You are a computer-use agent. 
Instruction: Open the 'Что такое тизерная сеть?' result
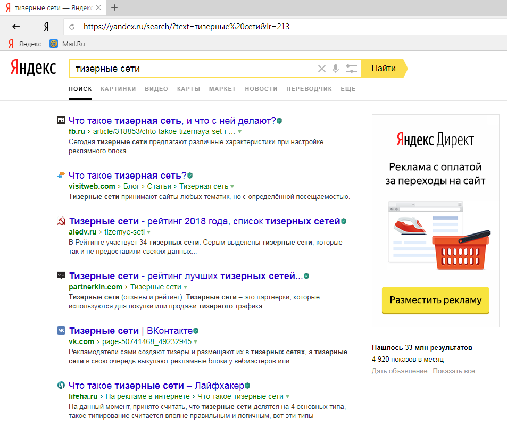coord(127,176)
